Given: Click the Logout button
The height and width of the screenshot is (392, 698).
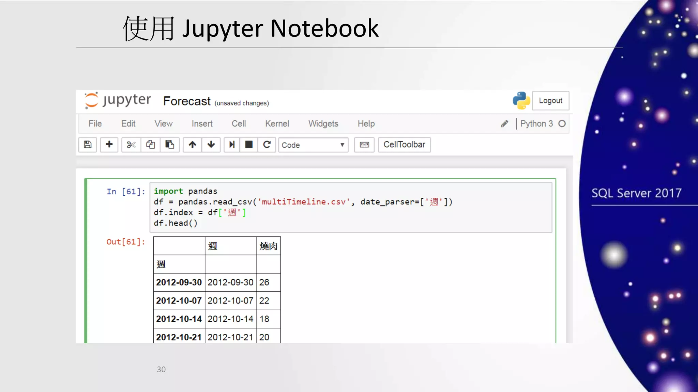Looking at the screenshot, I should (x=550, y=101).
